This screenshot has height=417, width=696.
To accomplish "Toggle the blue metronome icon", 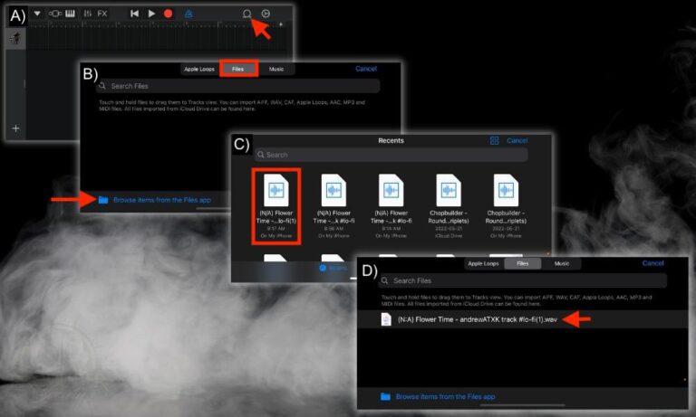I will pos(188,14).
